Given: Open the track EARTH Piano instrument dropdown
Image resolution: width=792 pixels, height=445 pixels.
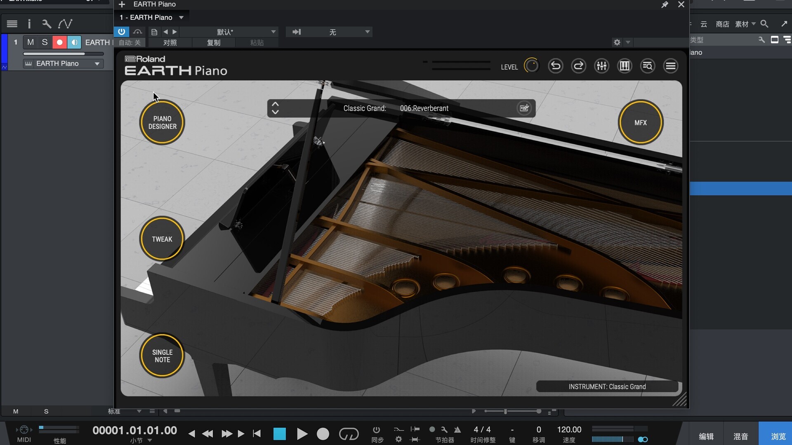Looking at the screenshot, I should (x=63, y=63).
